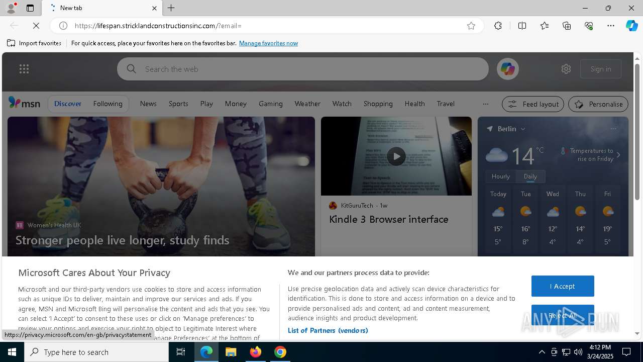Image resolution: width=643 pixels, height=362 pixels.
Task: Open weather card more options ellipsis
Action: click(x=613, y=129)
